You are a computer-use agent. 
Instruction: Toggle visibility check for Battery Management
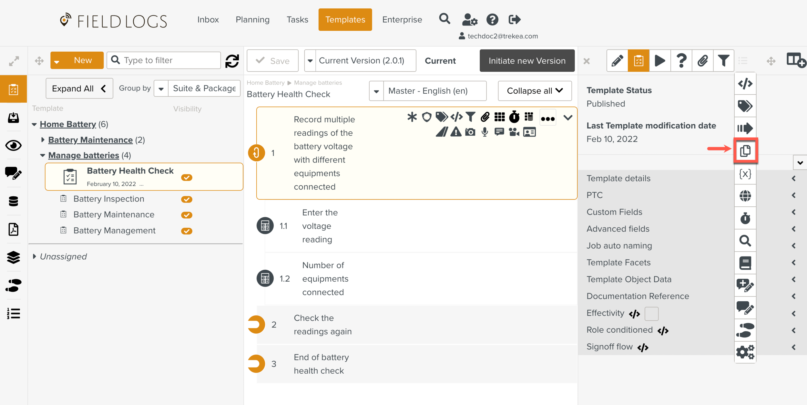pyautogui.click(x=187, y=231)
